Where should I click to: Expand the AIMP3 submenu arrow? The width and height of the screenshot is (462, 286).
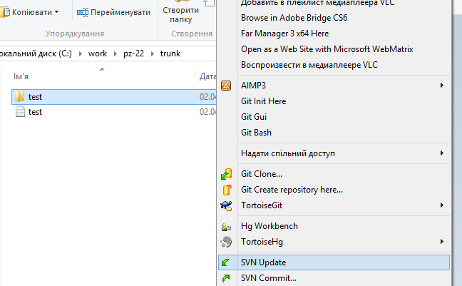[x=441, y=85]
